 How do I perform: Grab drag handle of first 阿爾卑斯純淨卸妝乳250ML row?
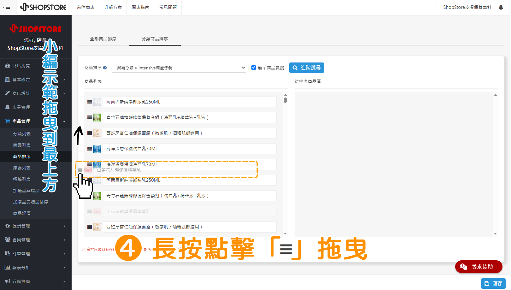90,102
